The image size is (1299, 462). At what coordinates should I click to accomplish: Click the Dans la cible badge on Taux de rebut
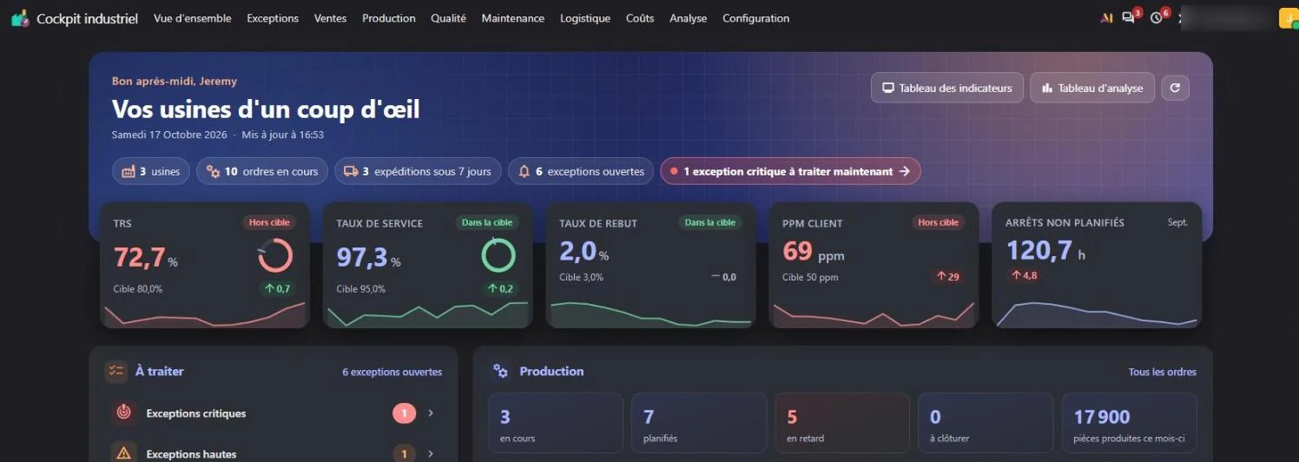[x=710, y=222]
